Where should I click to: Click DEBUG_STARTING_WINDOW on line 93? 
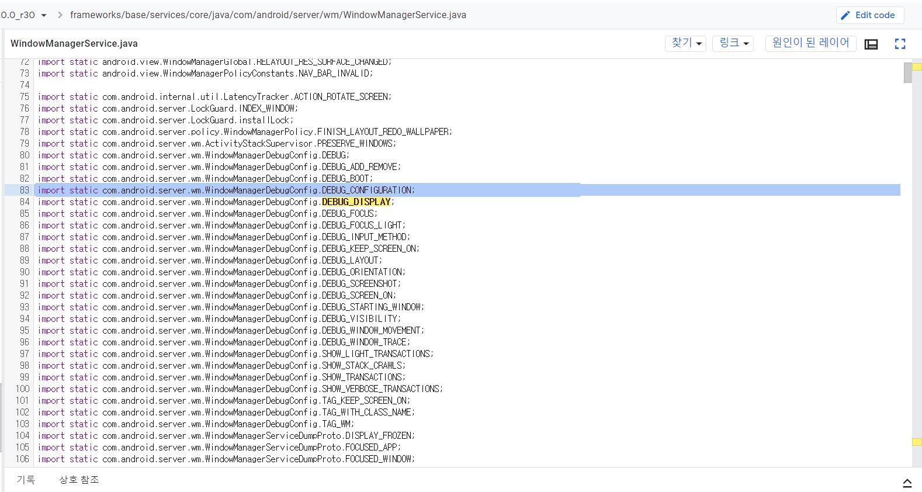click(372, 307)
